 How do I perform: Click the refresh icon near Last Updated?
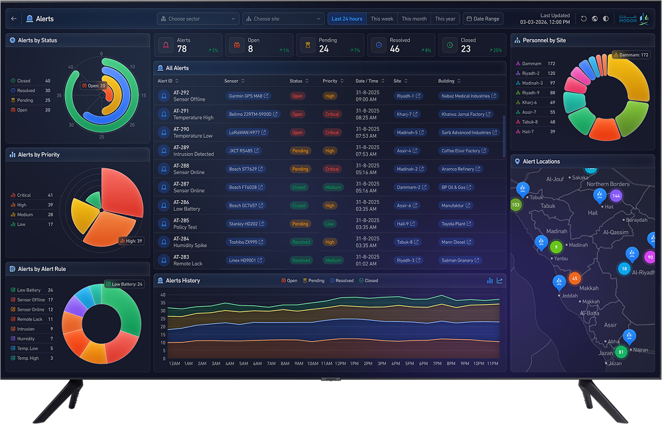tap(584, 19)
